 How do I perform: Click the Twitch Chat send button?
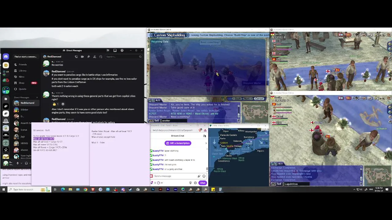(203, 183)
